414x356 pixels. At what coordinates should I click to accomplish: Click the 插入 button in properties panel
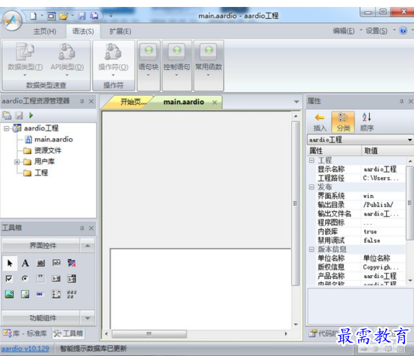pyautogui.click(x=319, y=122)
